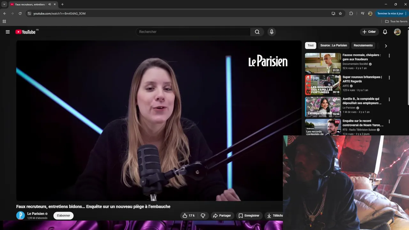The width and height of the screenshot is (409, 230).
Task: Click the browser forward arrow
Action: coord(12,13)
